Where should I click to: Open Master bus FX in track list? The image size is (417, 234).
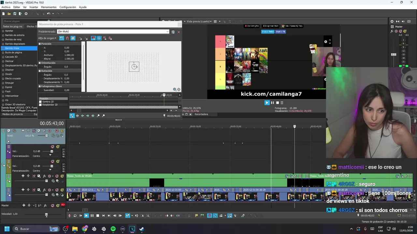click(x=45, y=205)
